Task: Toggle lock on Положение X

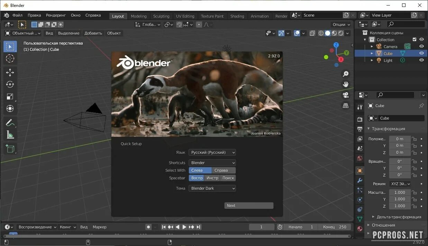Action: [414, 139]
